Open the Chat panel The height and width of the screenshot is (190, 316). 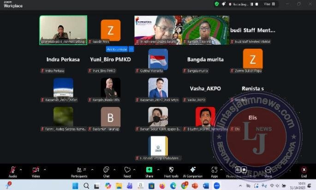(x=106, y=170)
